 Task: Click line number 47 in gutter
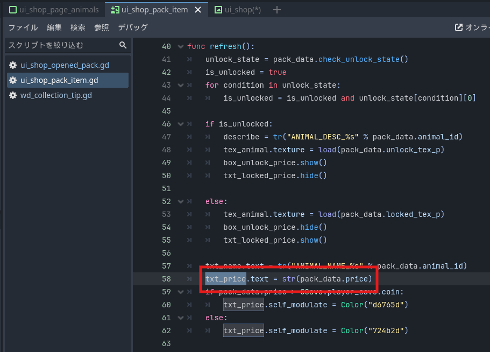tap(166, 137)
